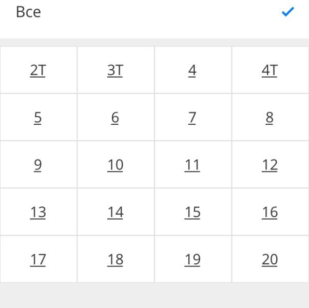Tap the size 12 link
Viewport: 309px width, 308px height.
click(x=269, y=165)
